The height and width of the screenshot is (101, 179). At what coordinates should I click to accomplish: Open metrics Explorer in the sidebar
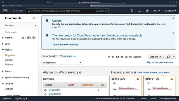tap(9, 60)
